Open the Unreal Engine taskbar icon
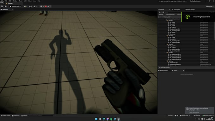 [x=119, y=119]
